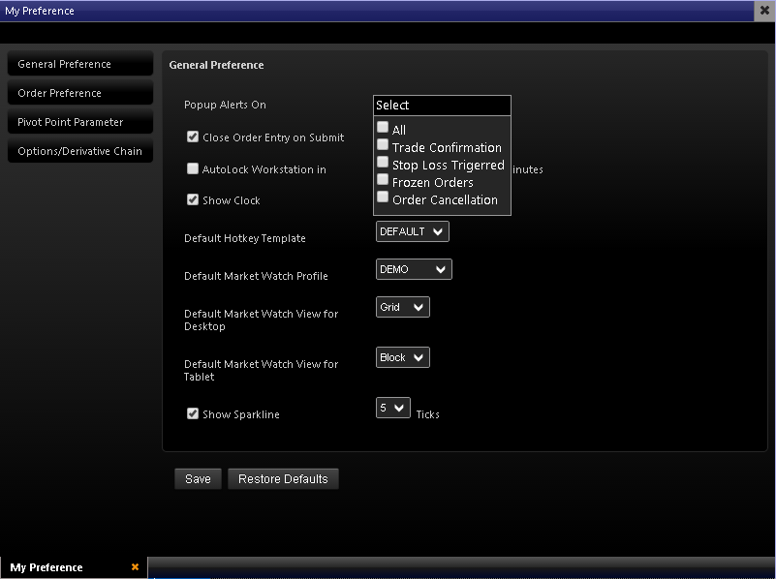This screenshot has width=776, height=579.
Task: Check Order Cancellation alert option
Action: pyautogui.click(x=383, y=197)
